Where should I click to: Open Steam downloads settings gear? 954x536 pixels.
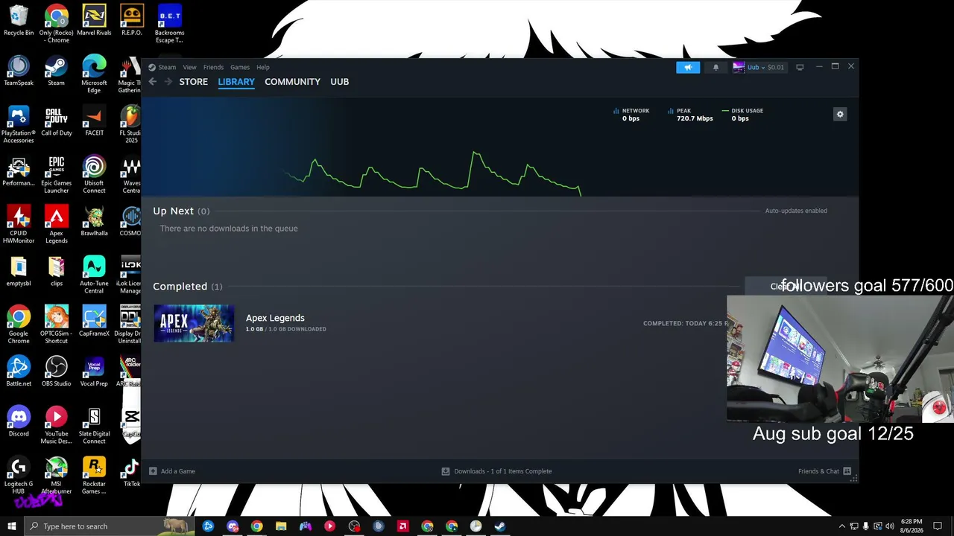[840, 114]
